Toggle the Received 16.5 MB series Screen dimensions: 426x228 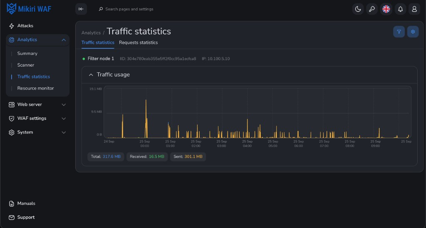coord(147,156)
